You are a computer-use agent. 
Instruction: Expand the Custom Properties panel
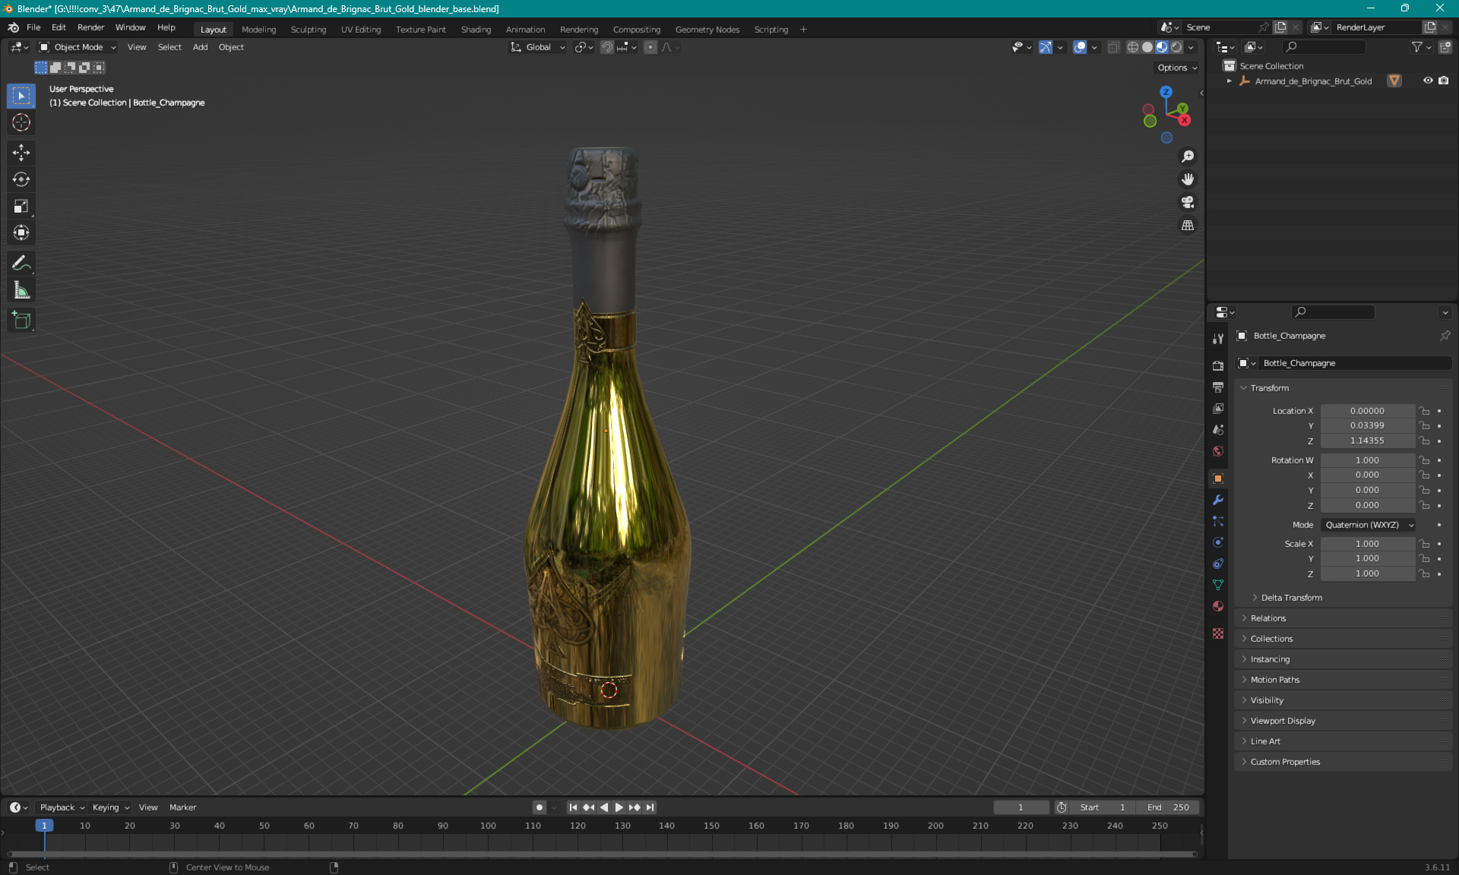tap(1285, 762)
